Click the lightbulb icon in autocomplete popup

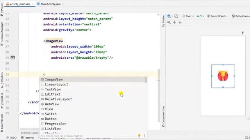pyautogui.click(x=139, y=136)
